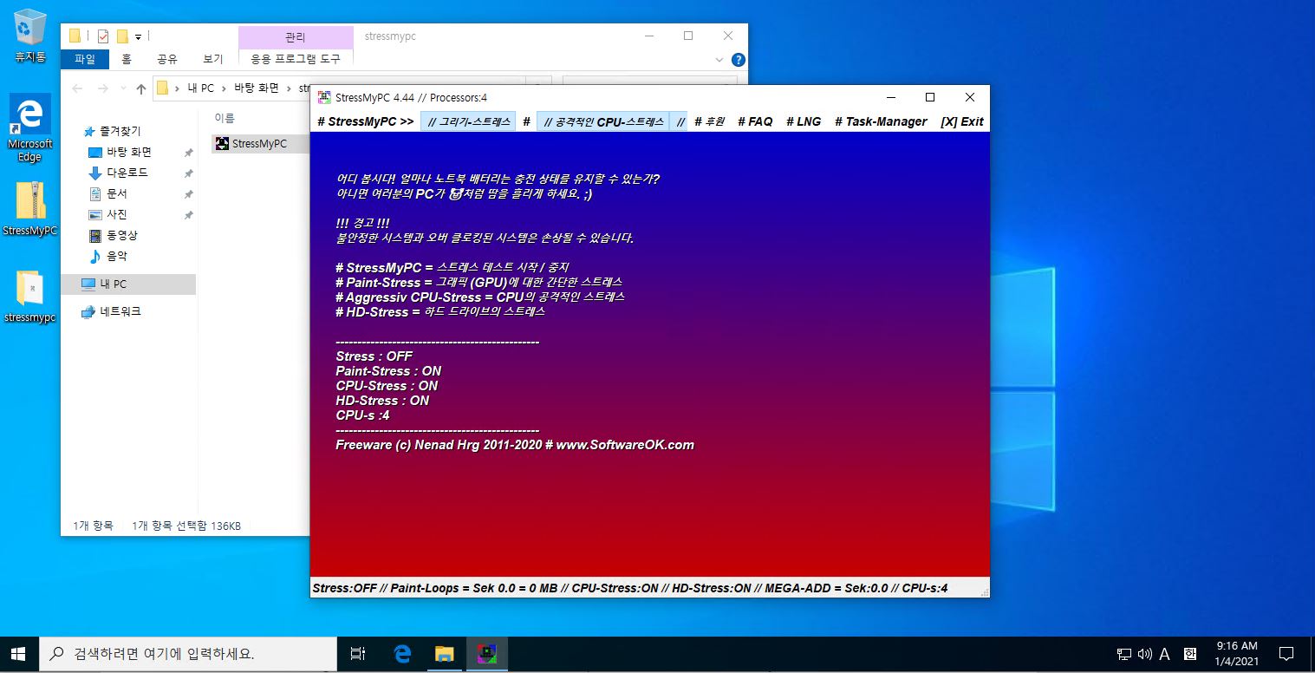Expand chevron after 바탕 화면 in breadcrumb
The image size is (1315, 673).
289,88
